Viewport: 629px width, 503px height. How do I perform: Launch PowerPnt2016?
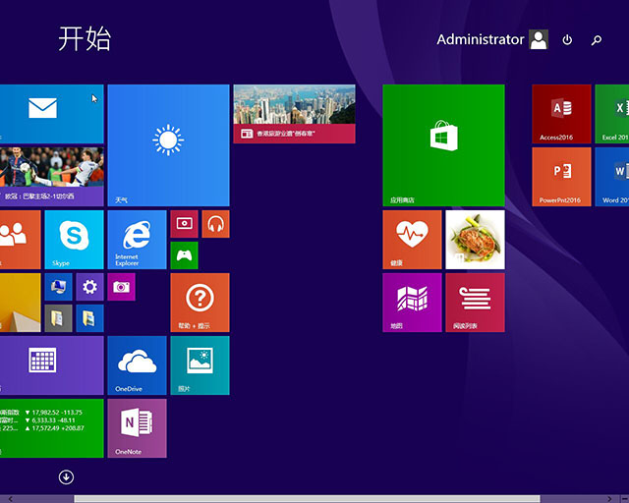click(561, 177)
